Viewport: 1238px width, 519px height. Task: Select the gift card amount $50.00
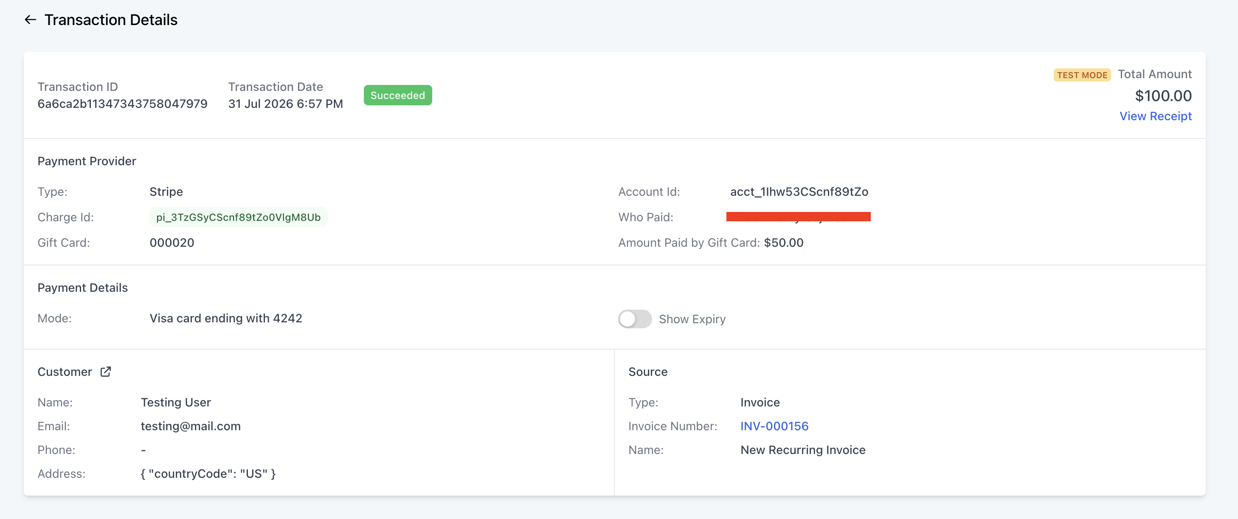[783, 243]
